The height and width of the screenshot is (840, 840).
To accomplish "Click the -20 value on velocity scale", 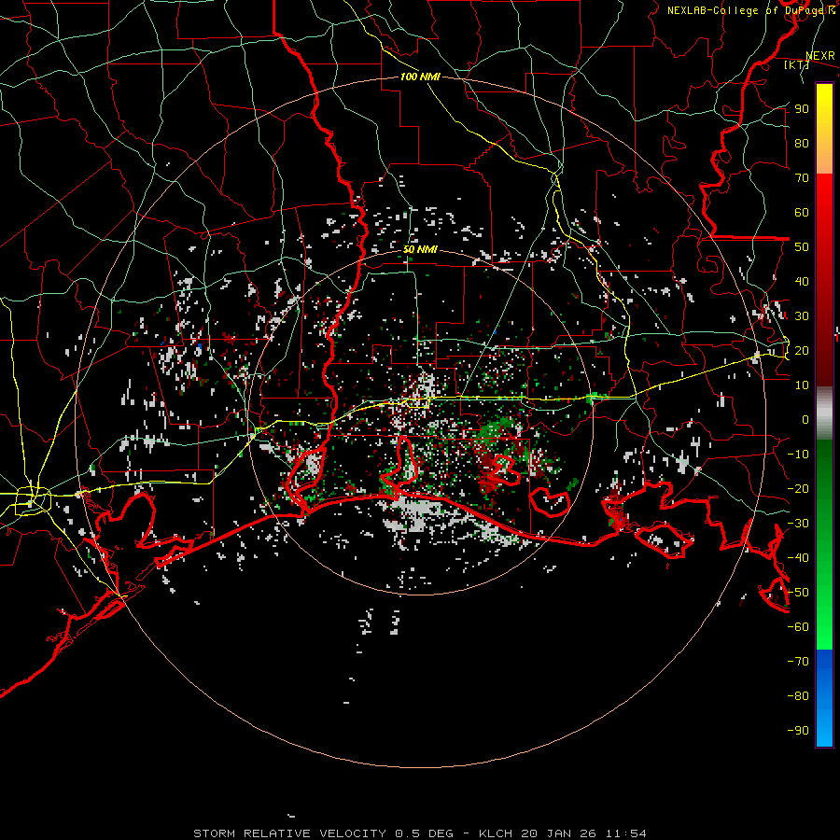I will 798,488.
